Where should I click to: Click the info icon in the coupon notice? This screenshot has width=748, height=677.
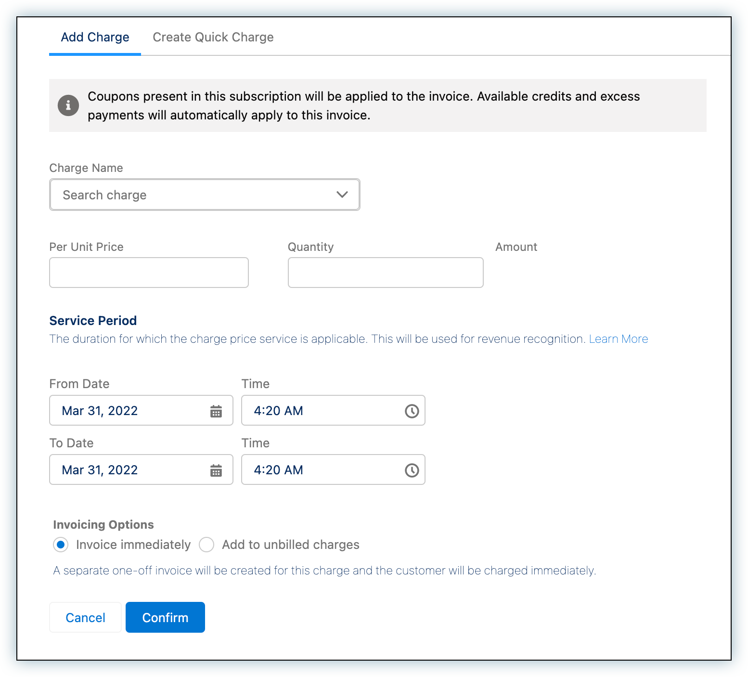coord(68,105)
